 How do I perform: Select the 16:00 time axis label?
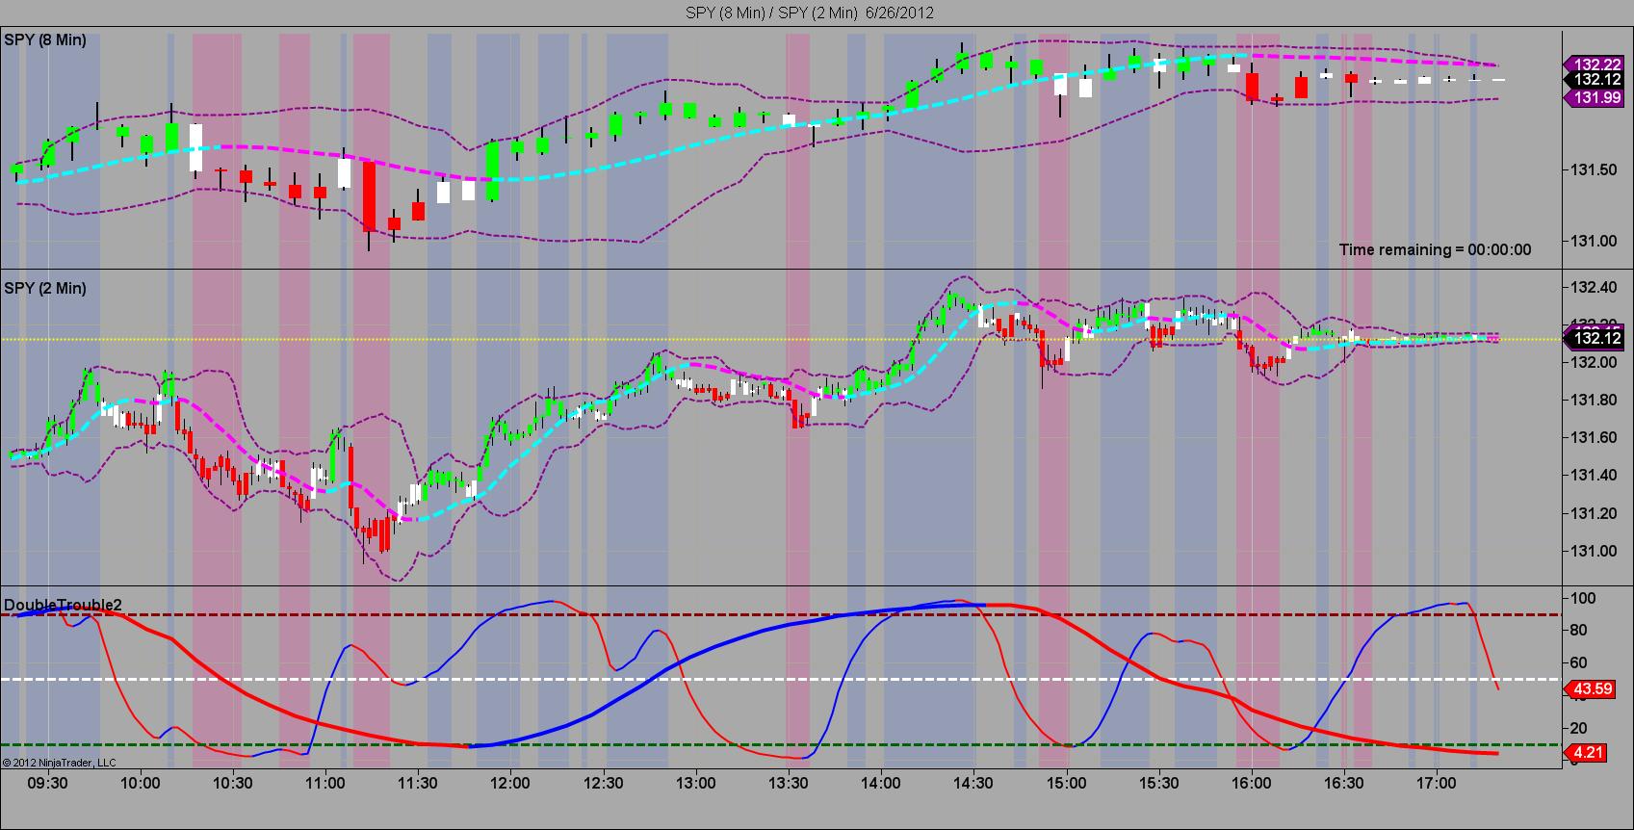(1251, 783)
